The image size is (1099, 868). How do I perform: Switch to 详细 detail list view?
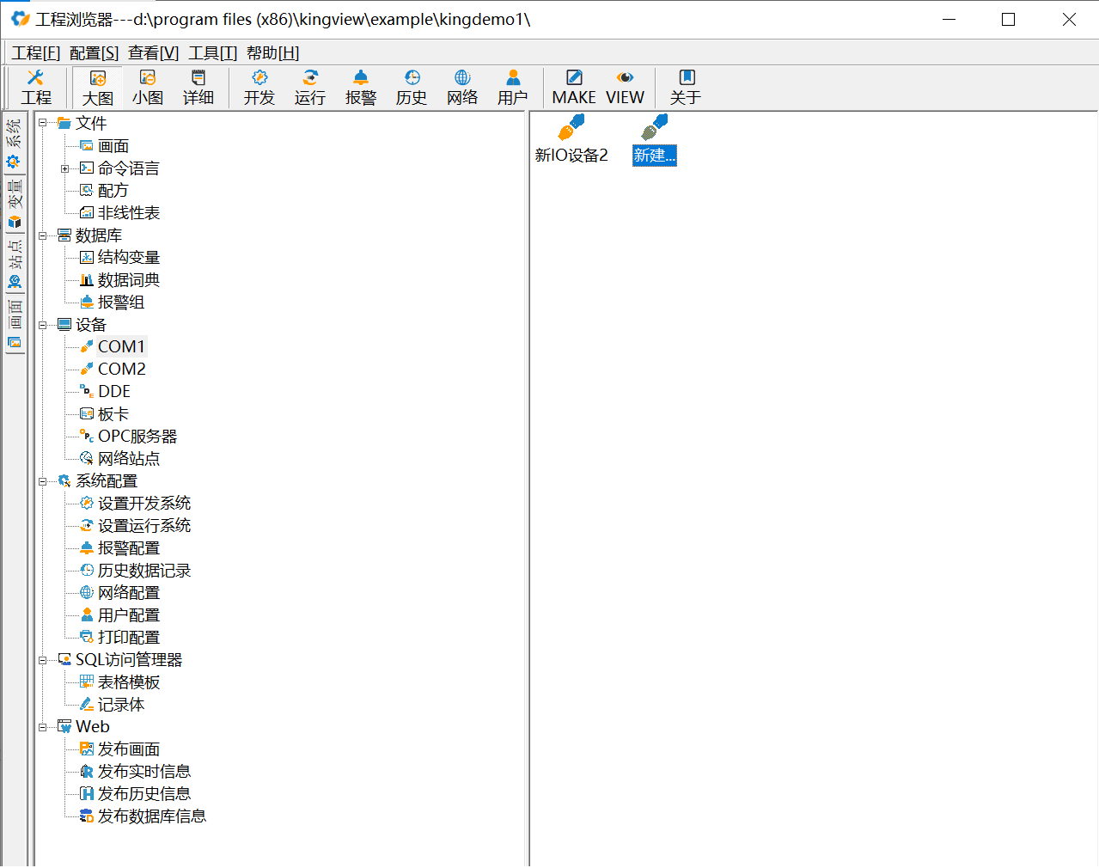point(198,88)
